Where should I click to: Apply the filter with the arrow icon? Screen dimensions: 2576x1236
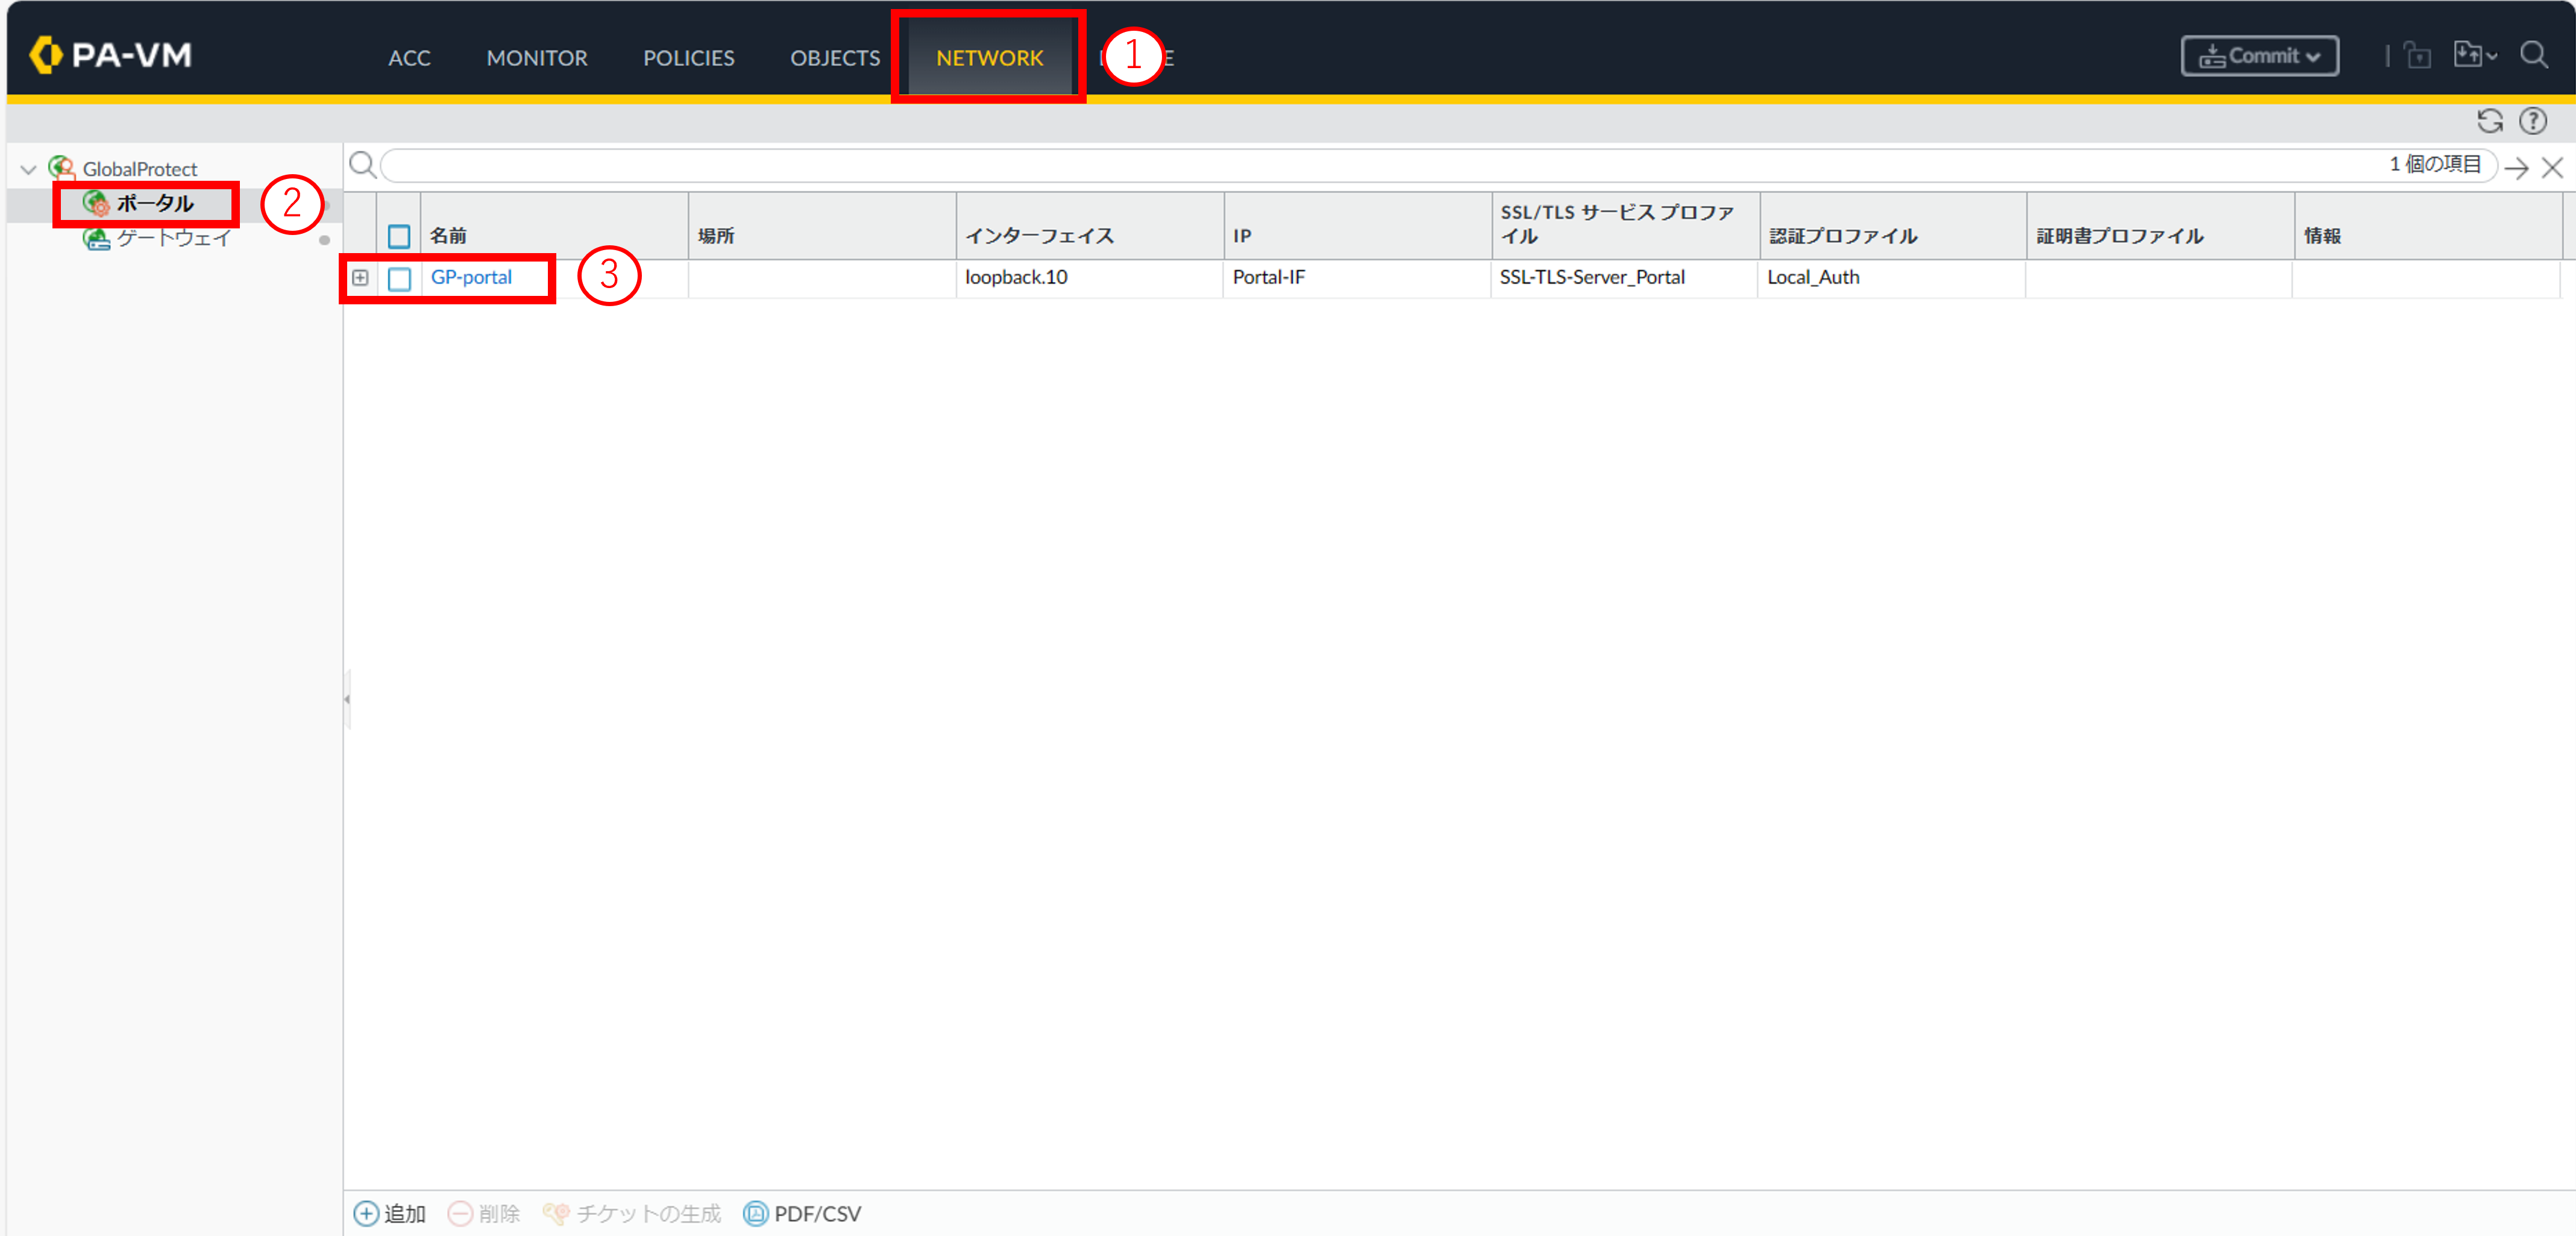coord(2517,167)
